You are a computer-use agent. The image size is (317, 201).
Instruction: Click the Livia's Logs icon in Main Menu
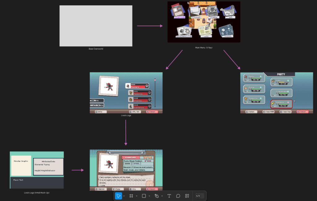click(x=178, y=11)
